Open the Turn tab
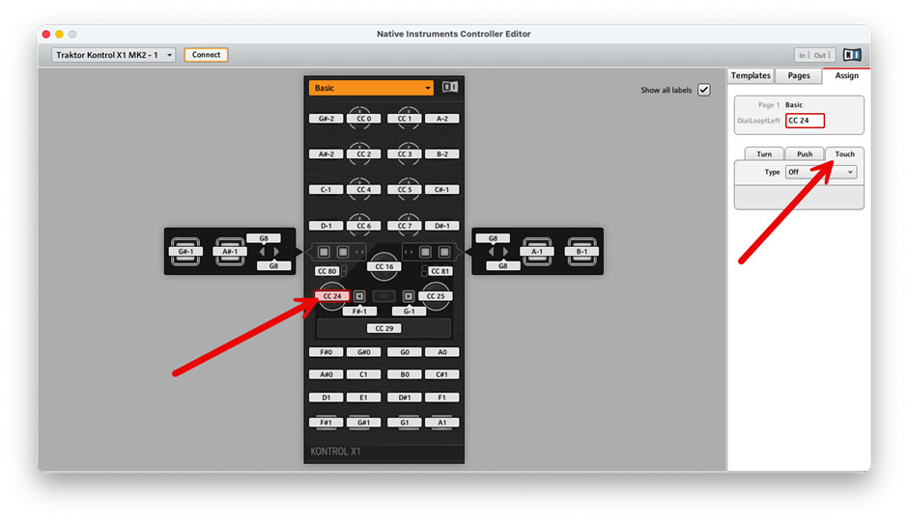 (x=763, y=153)
